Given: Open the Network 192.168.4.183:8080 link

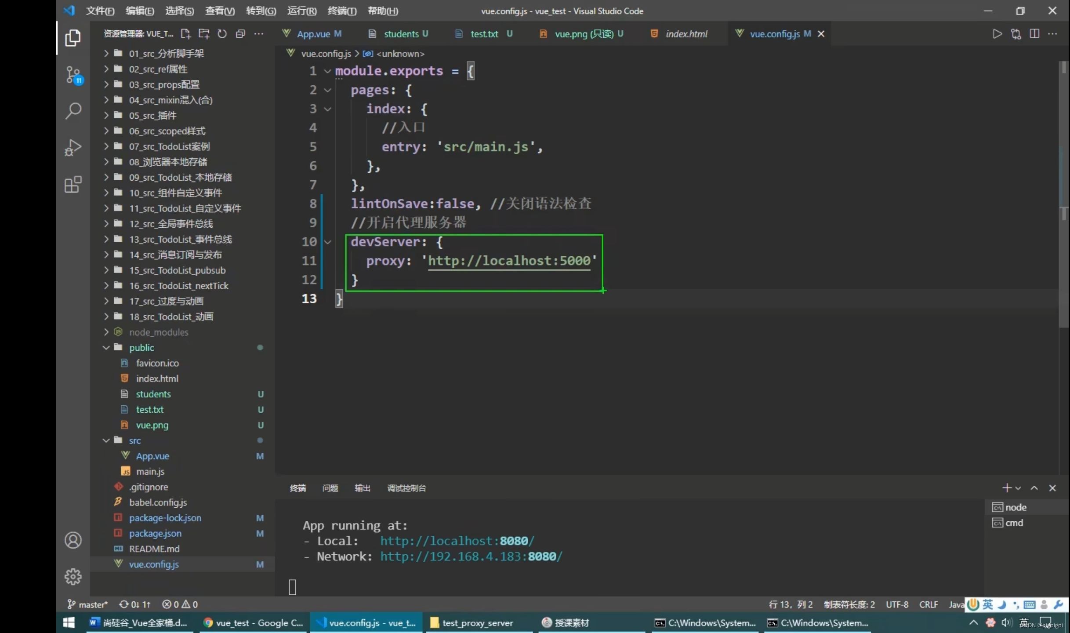Looking at the screenshot, I should (x=471, y=557).
